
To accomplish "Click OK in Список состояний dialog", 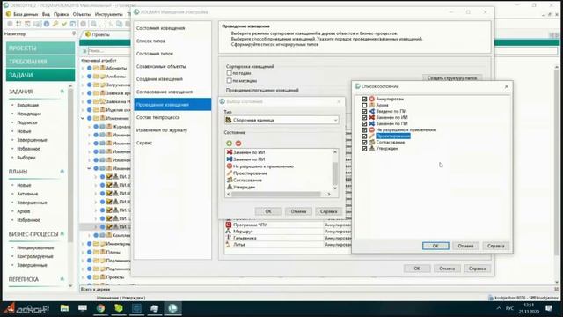I will (x=435, y=246).
